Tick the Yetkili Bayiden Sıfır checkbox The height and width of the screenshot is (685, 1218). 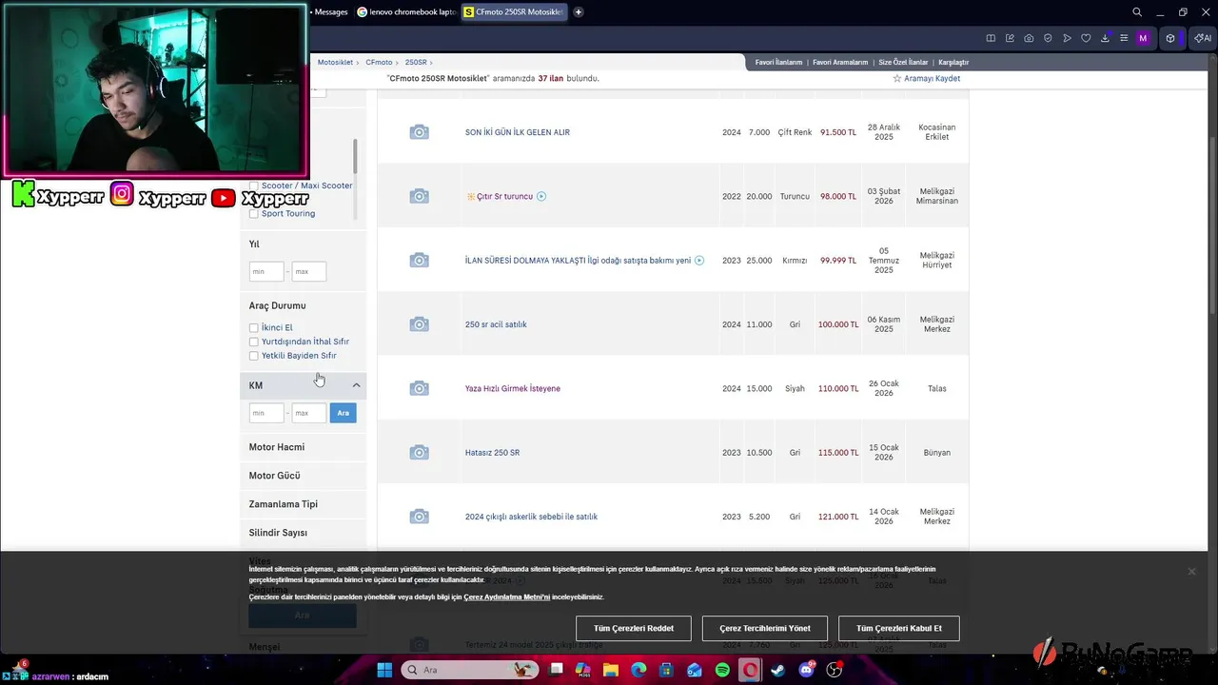click(x=254, y=356)
